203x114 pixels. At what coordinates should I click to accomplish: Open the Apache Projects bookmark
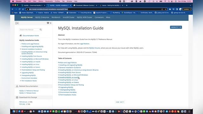coord(101,13)
